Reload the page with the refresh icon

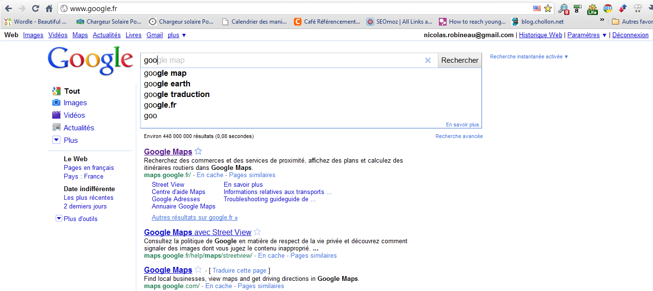coord(35,8)
